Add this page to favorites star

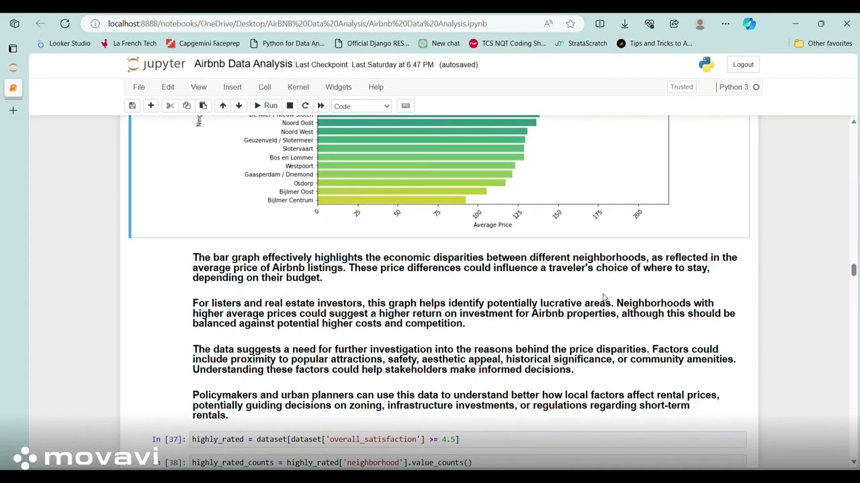570,23
